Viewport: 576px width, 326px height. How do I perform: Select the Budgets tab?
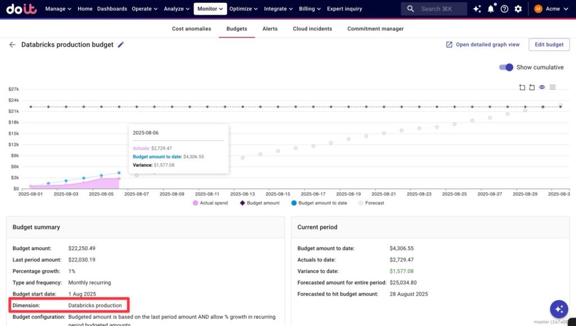tap(237, 29)
